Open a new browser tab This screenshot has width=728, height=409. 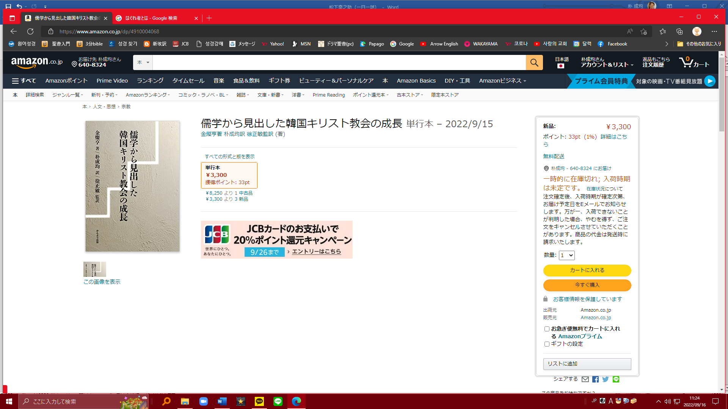[209, 18]
